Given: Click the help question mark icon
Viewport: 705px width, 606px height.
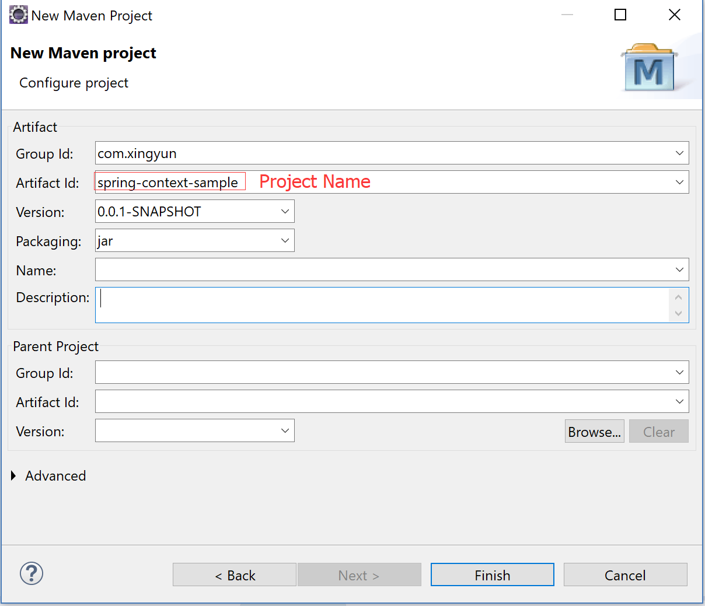Looking at the screenshot, I should (32, 573).
